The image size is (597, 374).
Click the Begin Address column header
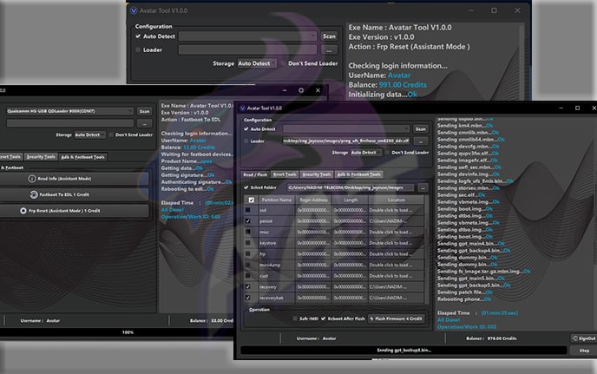click(x=314, y=200)
